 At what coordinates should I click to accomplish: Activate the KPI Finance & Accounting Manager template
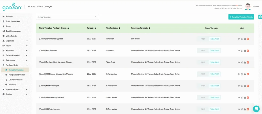click(x=203, y=74)
